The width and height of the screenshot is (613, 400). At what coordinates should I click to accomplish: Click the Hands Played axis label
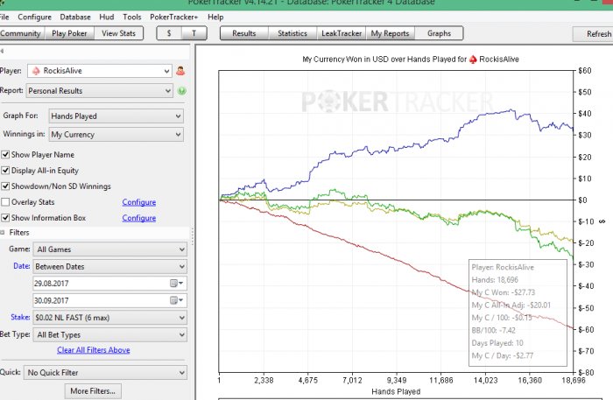click(396, 392)
